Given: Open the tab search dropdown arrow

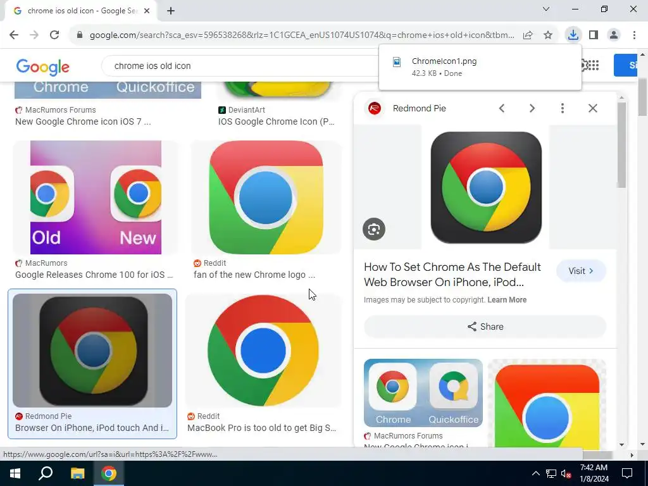Looking at the screenshot, I should click(546, 9).
